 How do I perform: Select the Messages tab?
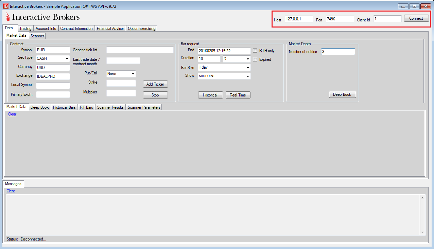pyautogui.click(x=13, y=184)
